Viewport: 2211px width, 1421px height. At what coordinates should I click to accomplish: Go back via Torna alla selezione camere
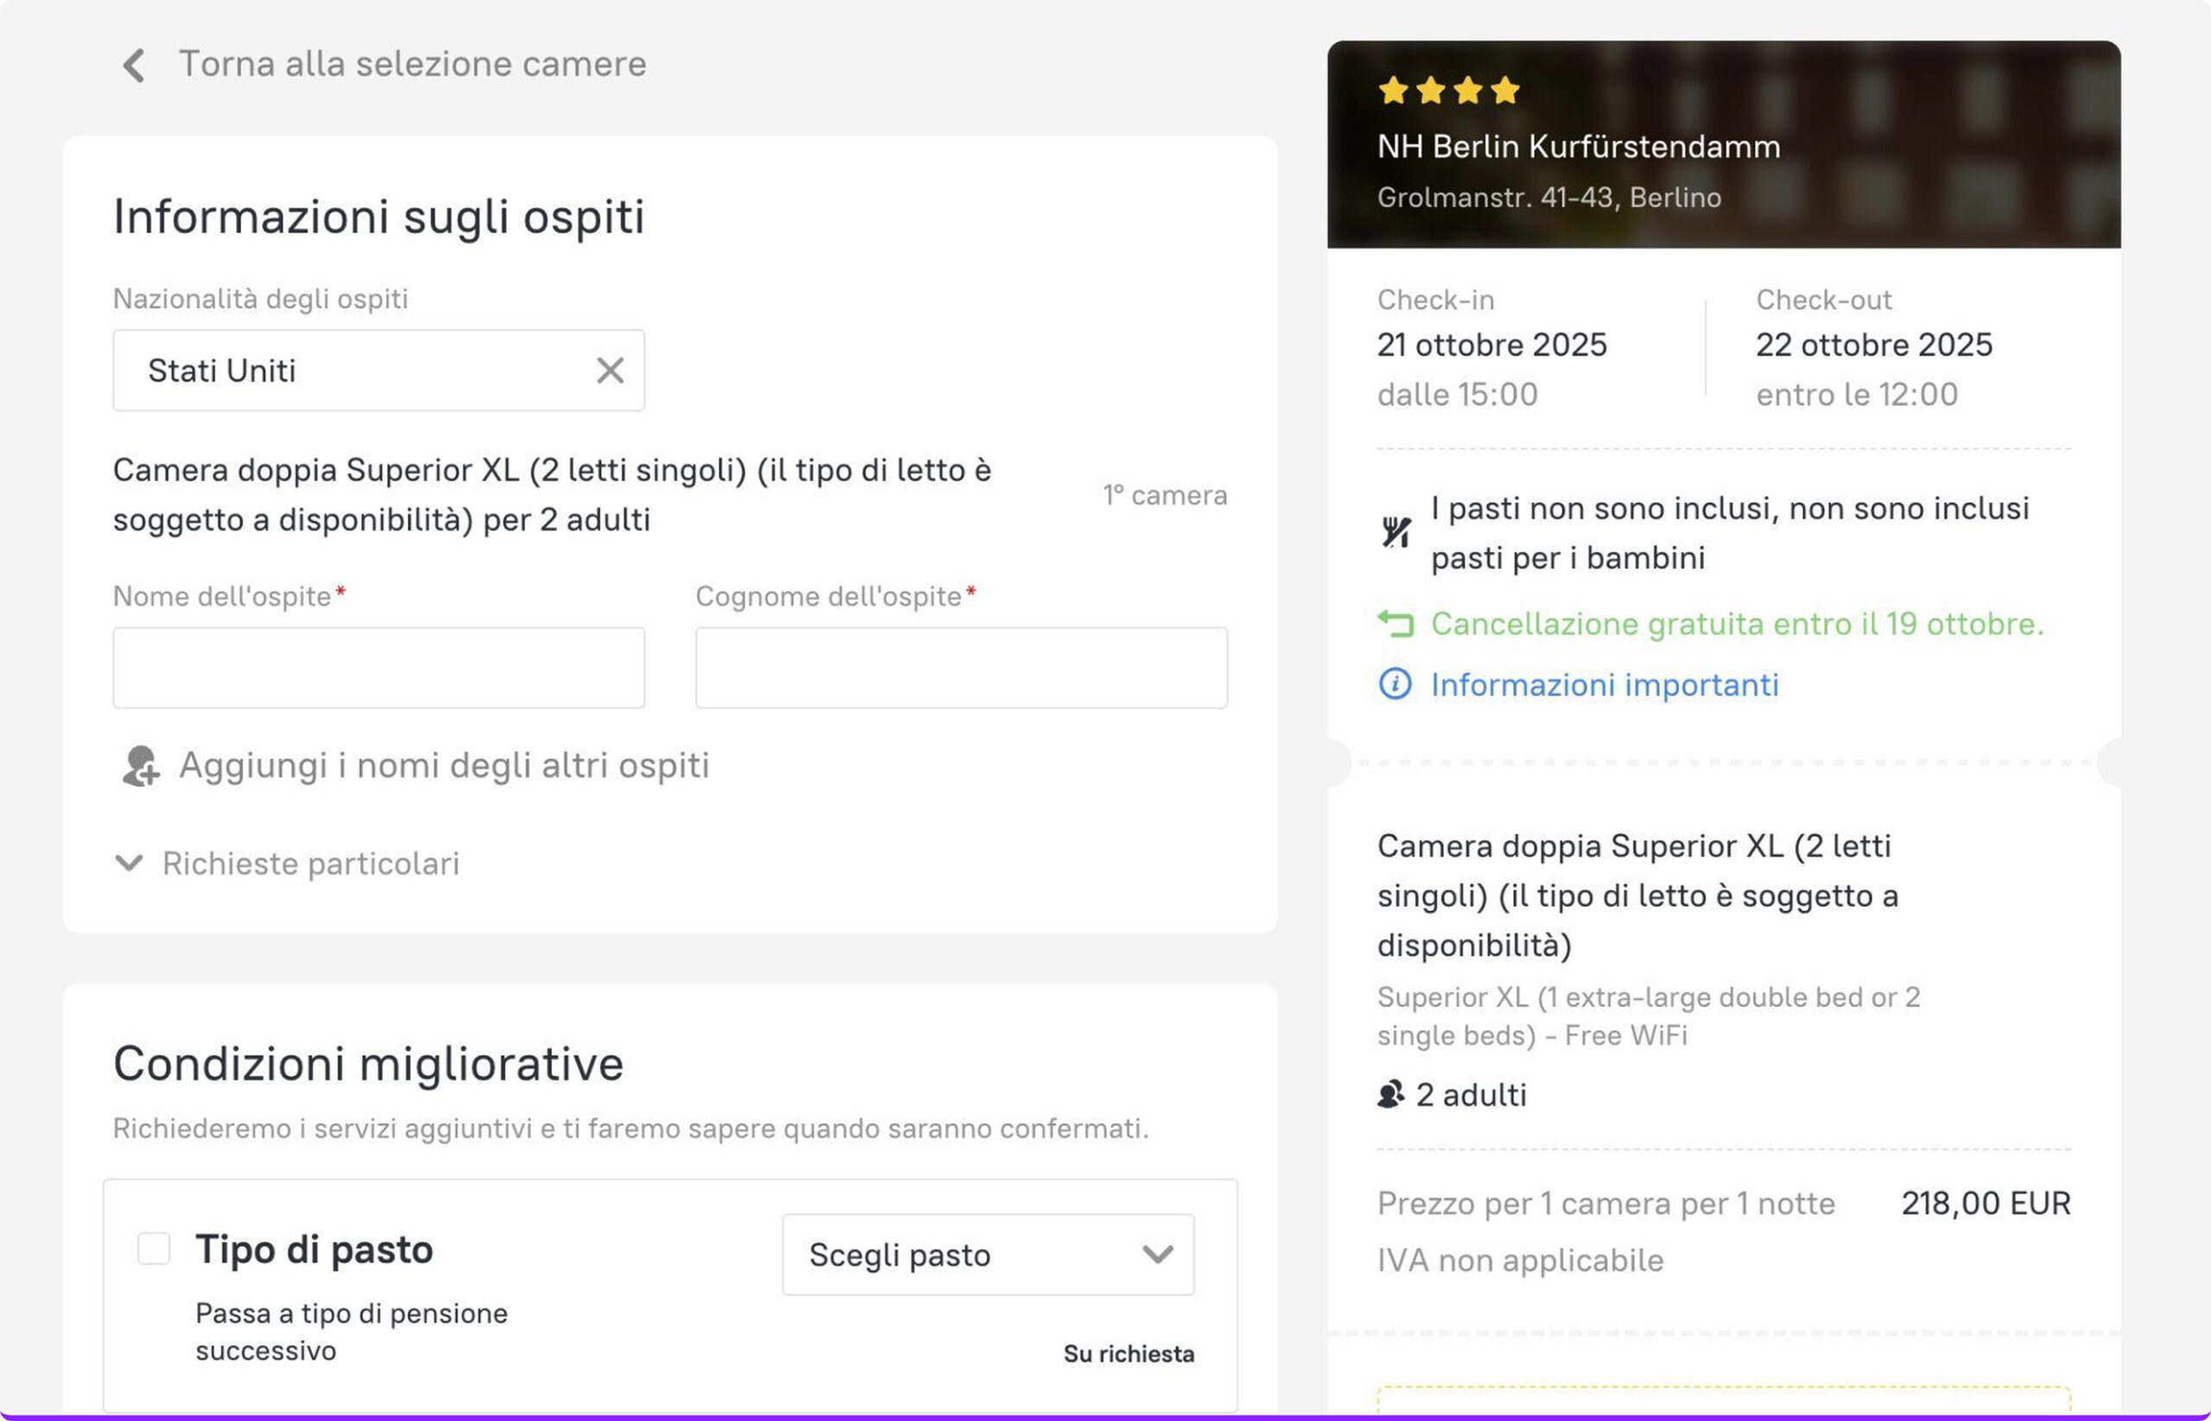(x=411, y=65)
